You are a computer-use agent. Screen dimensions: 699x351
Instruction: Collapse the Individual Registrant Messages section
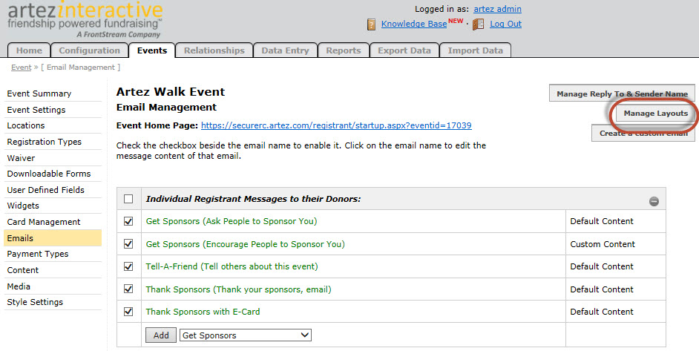pyautogui.click(x=654, y=201)
